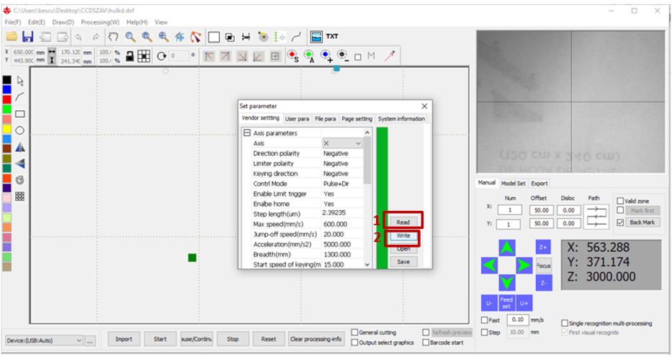
Task: Enable the Valid zone checkbox
Action: (620, 201)
